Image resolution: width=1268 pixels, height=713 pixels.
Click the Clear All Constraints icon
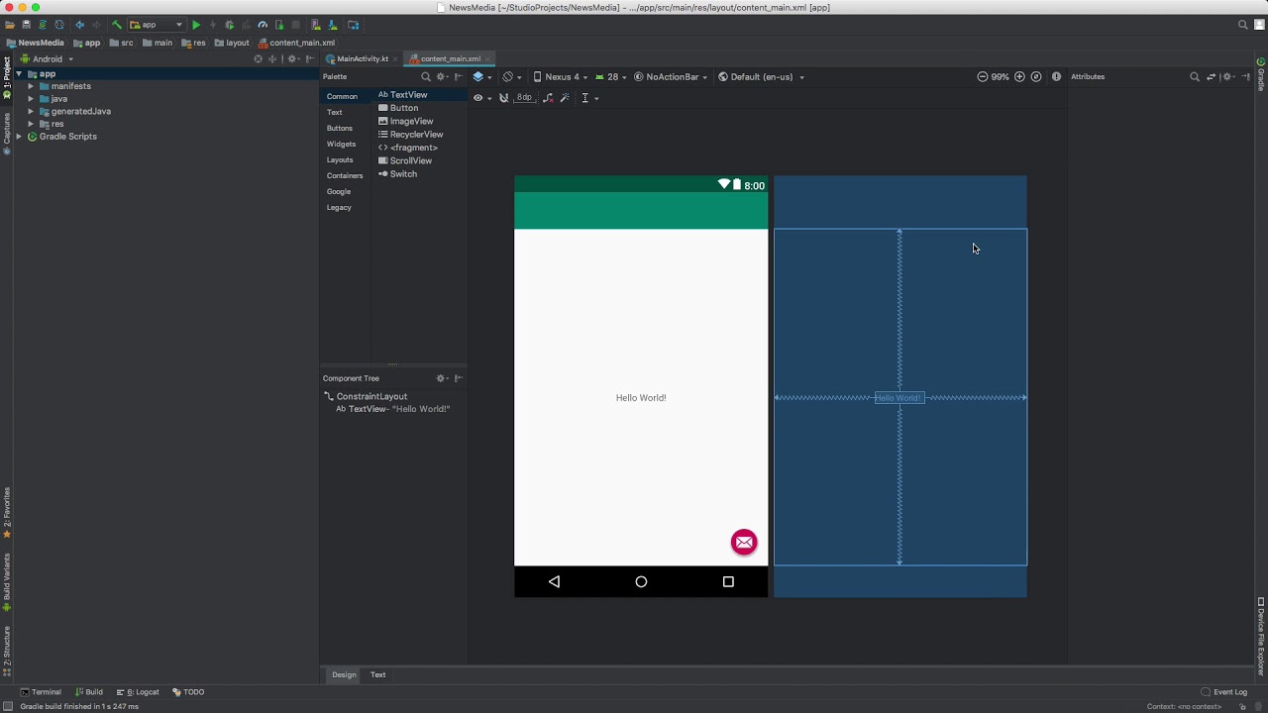point(548,98)
